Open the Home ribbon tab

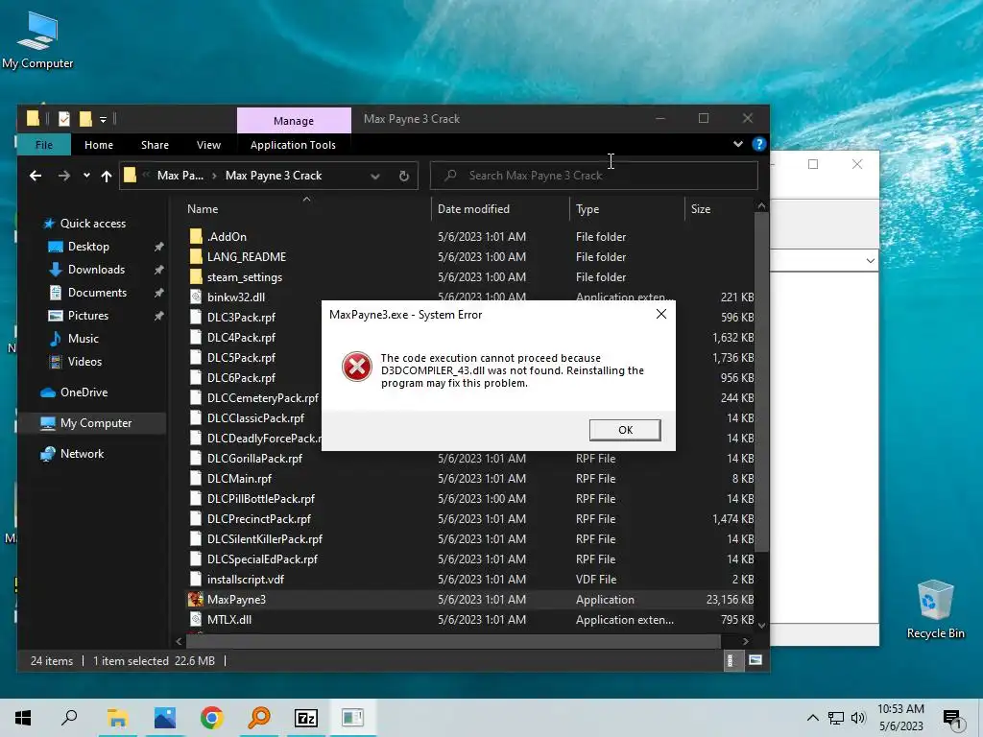(99, 145)
